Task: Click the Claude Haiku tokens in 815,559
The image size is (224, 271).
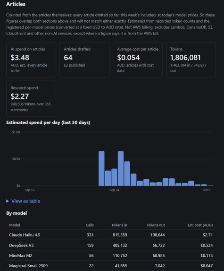Action: pos(120,235)
